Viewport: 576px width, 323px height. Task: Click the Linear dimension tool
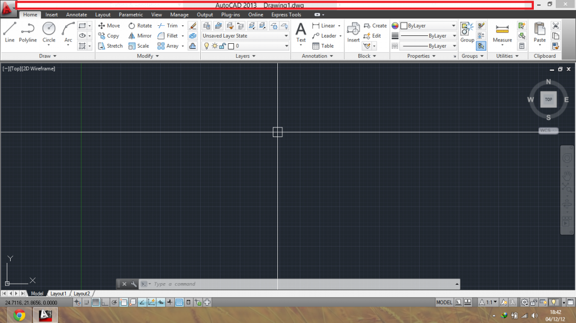click(323, 26)
